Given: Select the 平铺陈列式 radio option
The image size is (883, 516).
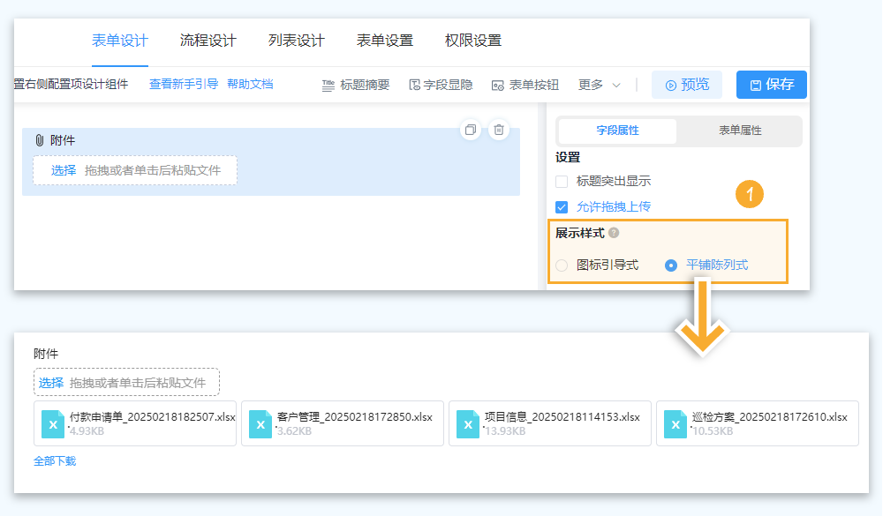Looking at the screenshot, I should coord(671,265).
